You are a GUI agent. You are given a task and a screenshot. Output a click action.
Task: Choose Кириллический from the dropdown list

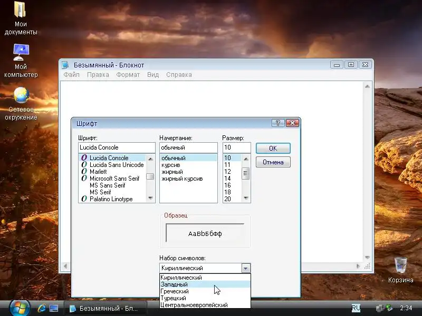coord(205,278)
